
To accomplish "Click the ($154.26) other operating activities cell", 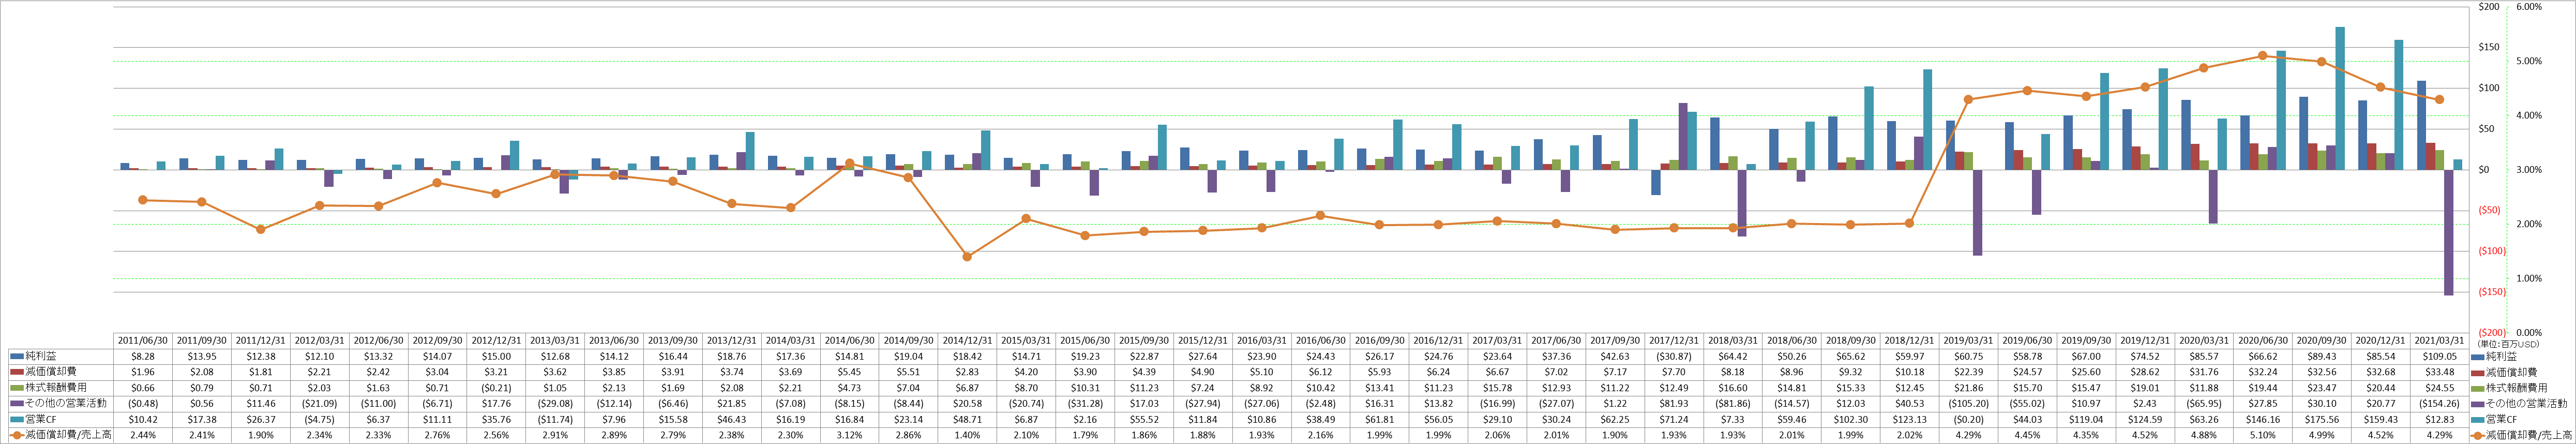I will [x=2439, y=403].
